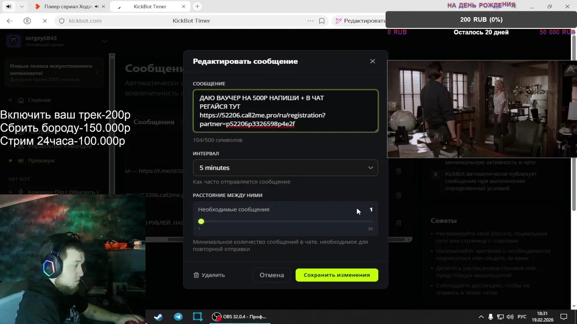Expand the tab list chevron
Screen dimensions: 577x324
click(x=22, y=6)
